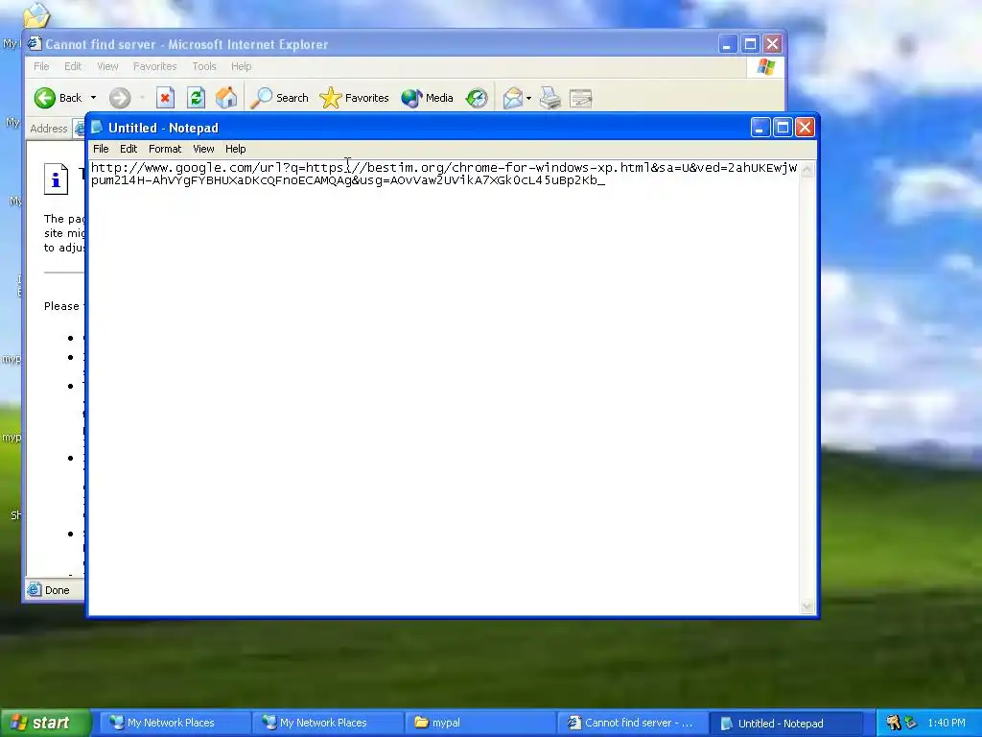Screen dimensions: 982x737
Task: Expand the Mail dropdown arrow
Action: [x=528, y=98]
